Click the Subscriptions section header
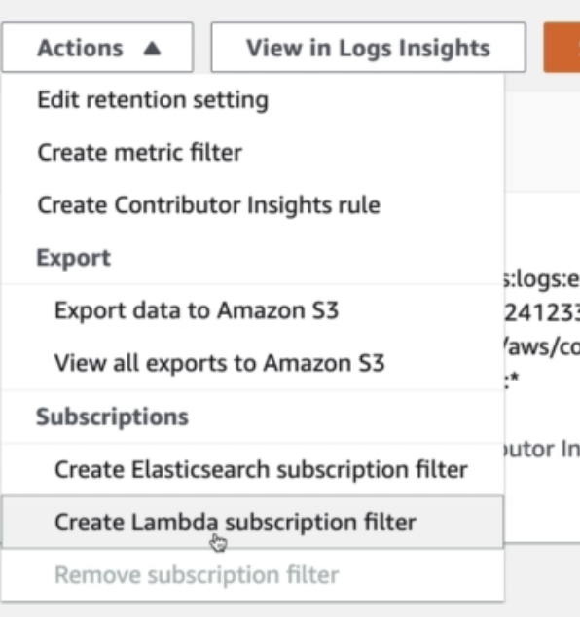Screen dimensions: 580x617 coord(112,417)
